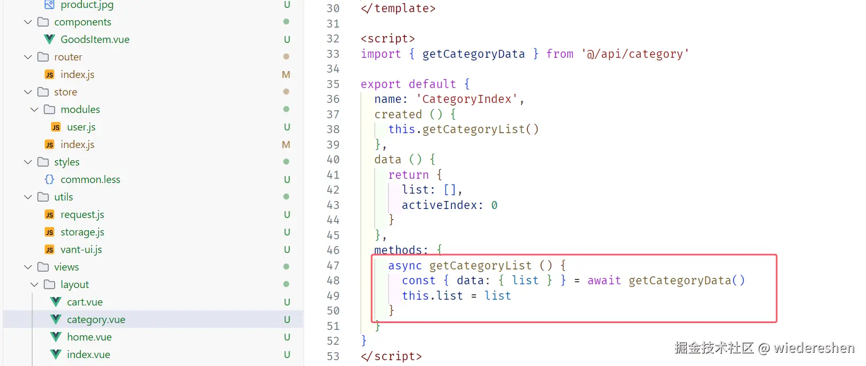Click the router folder icon
The height and width of the screenshot is (366, 866).
[x=44, y=57]
